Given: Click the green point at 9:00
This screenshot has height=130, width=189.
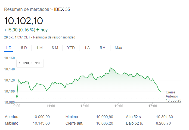Looking at the screenshot, I should [17, 96].
